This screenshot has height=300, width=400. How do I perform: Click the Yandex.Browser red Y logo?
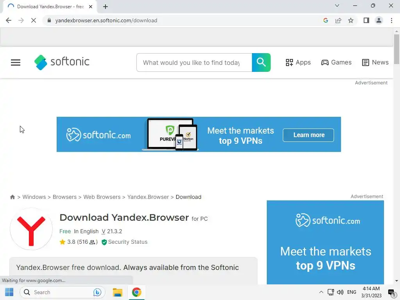[31, 229]
